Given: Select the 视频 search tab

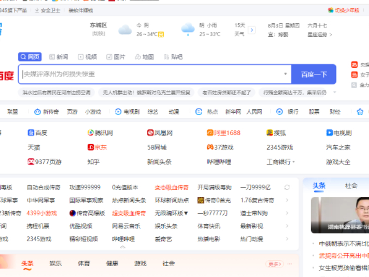Looking at the screenshot, I should pyautogui.click(x=87, y=57).
